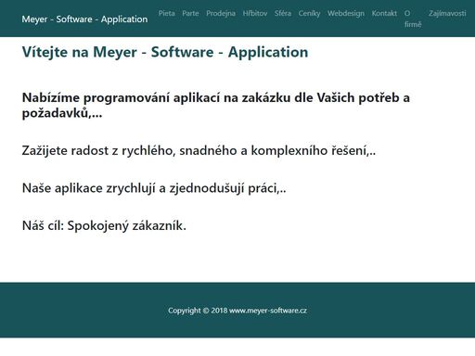Image resolution: width=475 pixels, height=356 pixels.
Task: Click the Náš cíl: Spokojený zákazník text
Action: (x=104, y=225)
